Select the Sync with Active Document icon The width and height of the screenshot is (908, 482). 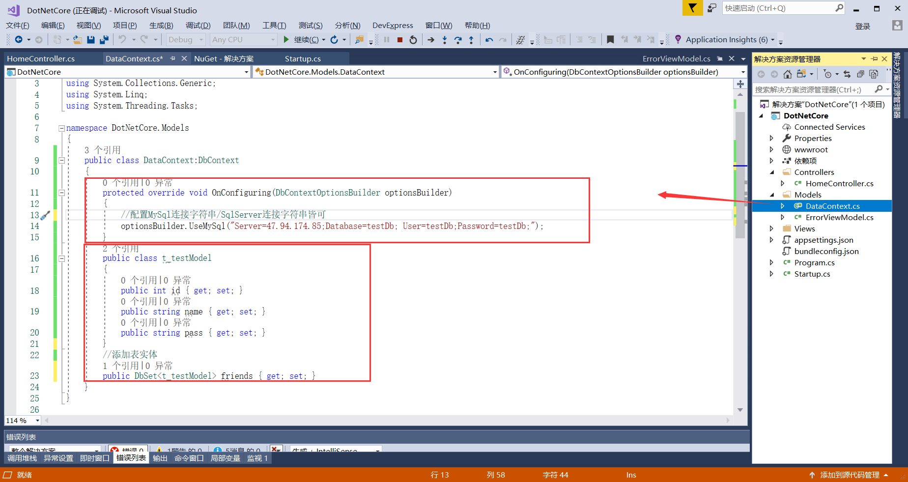click(x=847, y=74)
